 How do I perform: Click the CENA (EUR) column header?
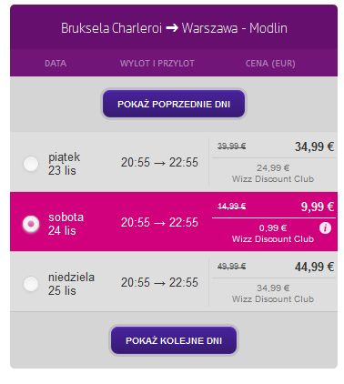coord(270,64)
